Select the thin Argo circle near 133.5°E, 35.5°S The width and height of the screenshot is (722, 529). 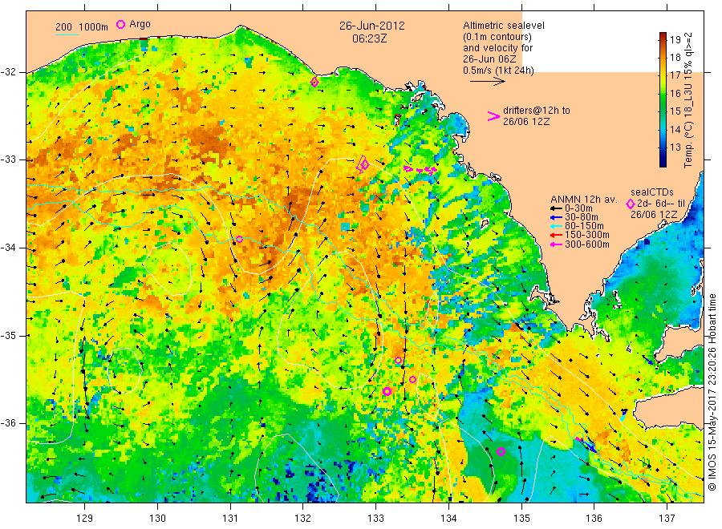tap(413, 379)
